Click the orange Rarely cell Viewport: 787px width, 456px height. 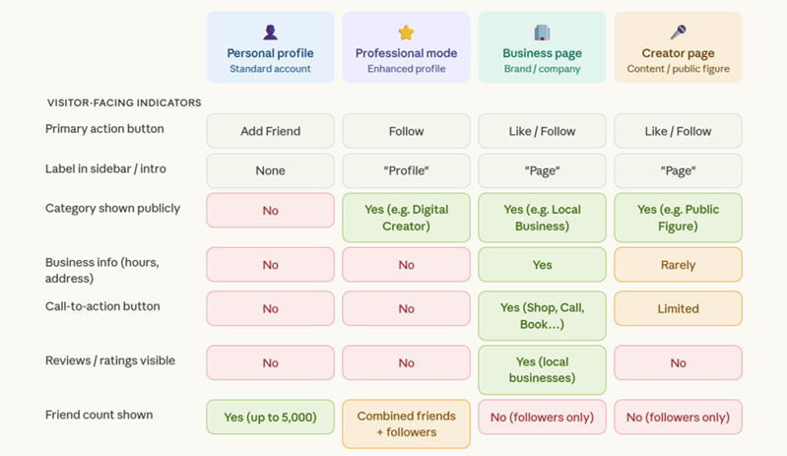click(x=678, y=265)
